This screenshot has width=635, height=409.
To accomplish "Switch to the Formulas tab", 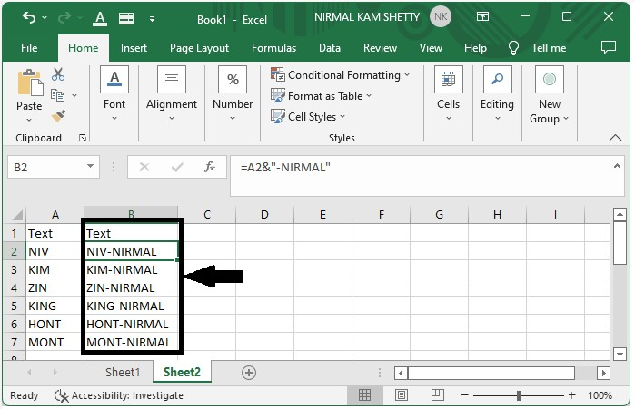I will pos(273,48).
